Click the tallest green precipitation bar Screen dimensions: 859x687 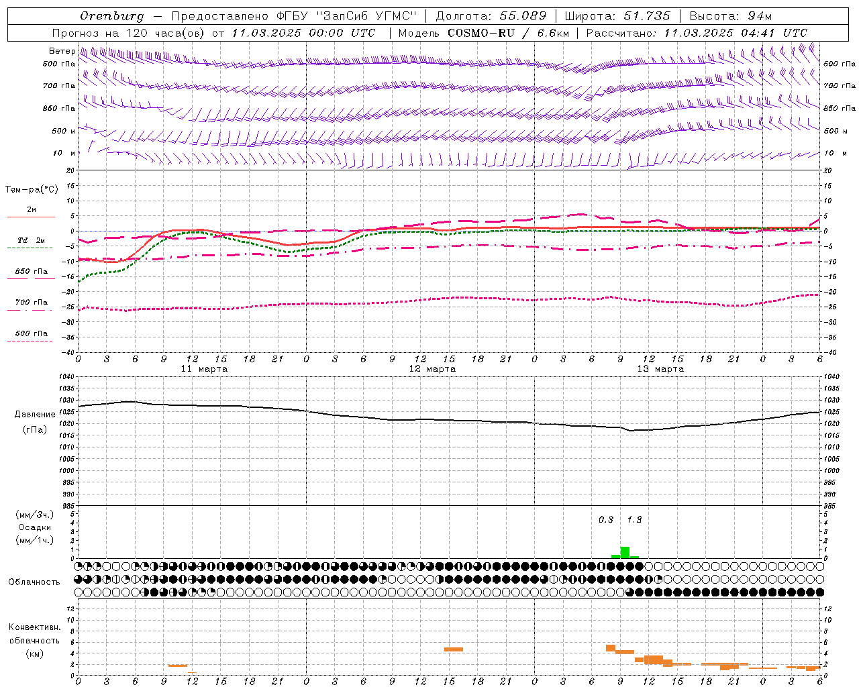coord(625,552)
